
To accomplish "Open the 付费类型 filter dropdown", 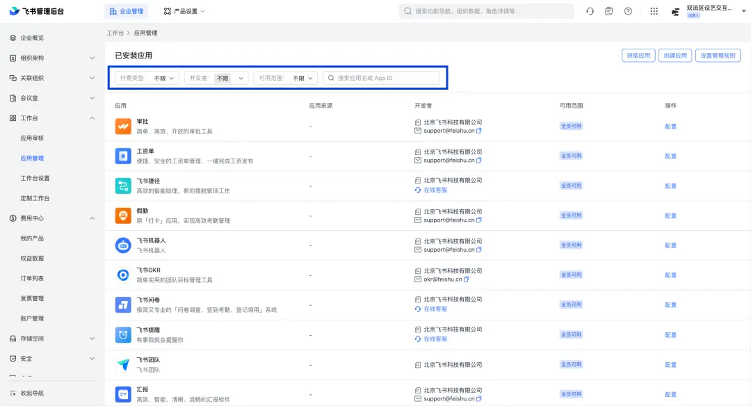I will pyautogui.click(x=147, y=79).
